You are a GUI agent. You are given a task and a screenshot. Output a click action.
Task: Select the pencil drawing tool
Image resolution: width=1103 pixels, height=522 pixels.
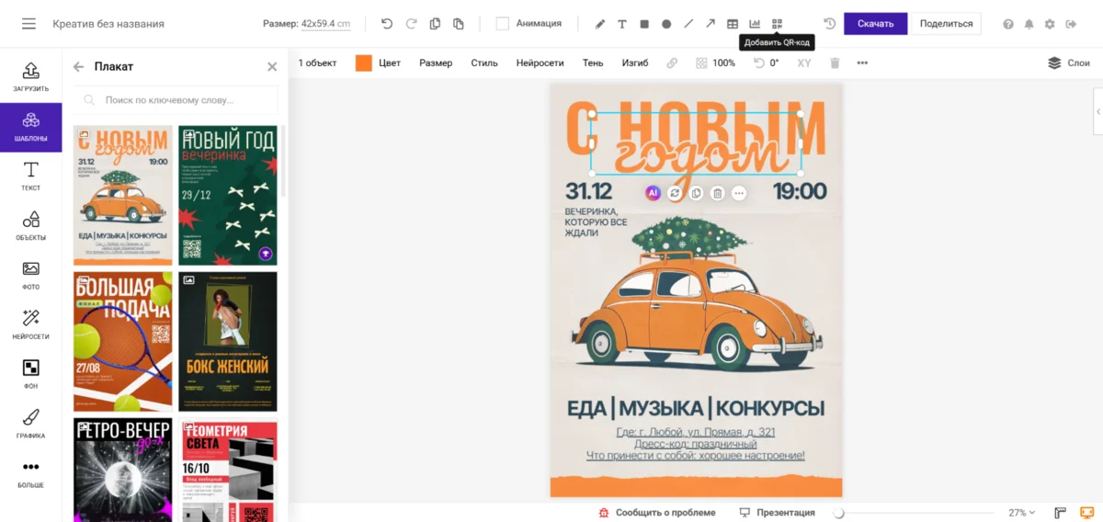click(600, 24)
